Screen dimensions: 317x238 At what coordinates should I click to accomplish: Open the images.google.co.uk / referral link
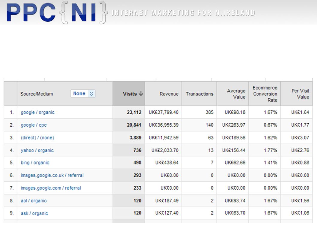coord(52,175)
